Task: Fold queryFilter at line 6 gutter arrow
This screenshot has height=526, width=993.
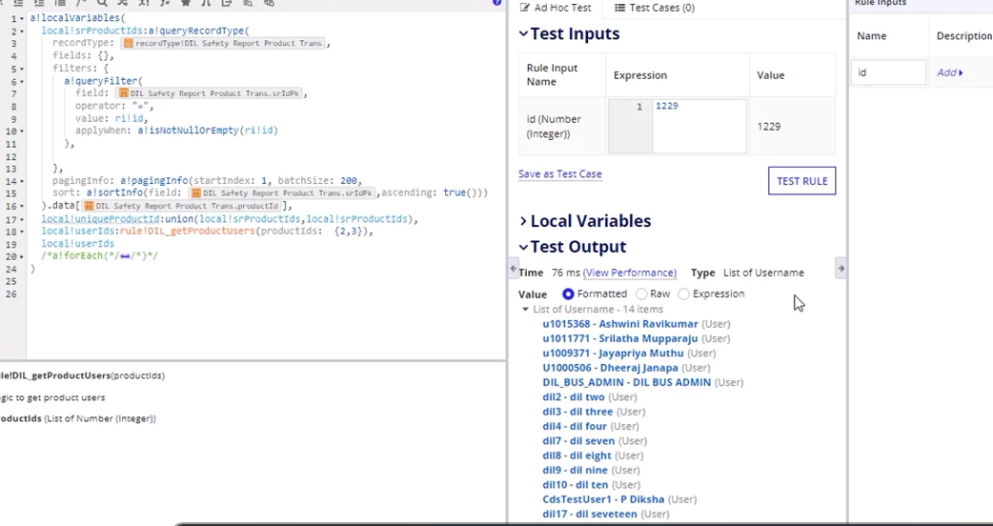Action: point(22,81)
